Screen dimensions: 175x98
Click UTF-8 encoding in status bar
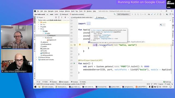point(155,84)
